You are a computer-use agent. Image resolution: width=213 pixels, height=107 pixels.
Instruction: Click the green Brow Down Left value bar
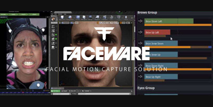point(169,21)
